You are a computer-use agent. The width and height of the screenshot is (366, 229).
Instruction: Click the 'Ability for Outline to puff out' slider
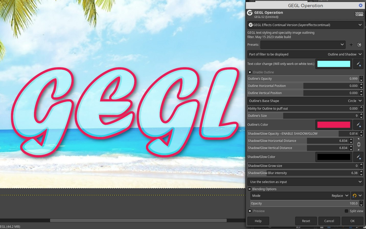[303, 109]
